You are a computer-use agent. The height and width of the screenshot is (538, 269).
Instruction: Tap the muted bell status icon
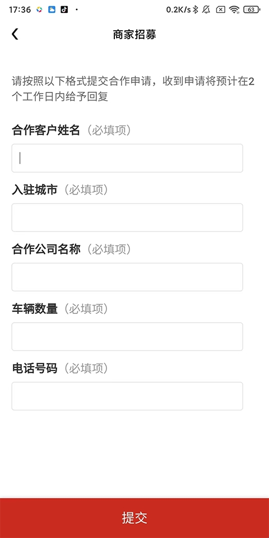coord(206,10)
